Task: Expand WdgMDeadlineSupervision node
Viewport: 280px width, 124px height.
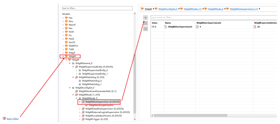Action: pos(80,109)
